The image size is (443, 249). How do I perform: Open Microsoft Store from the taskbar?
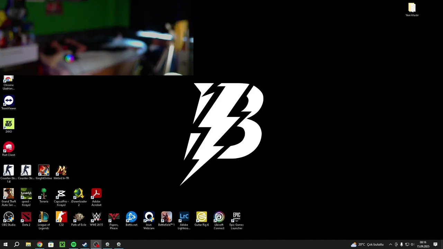point(51,245)
